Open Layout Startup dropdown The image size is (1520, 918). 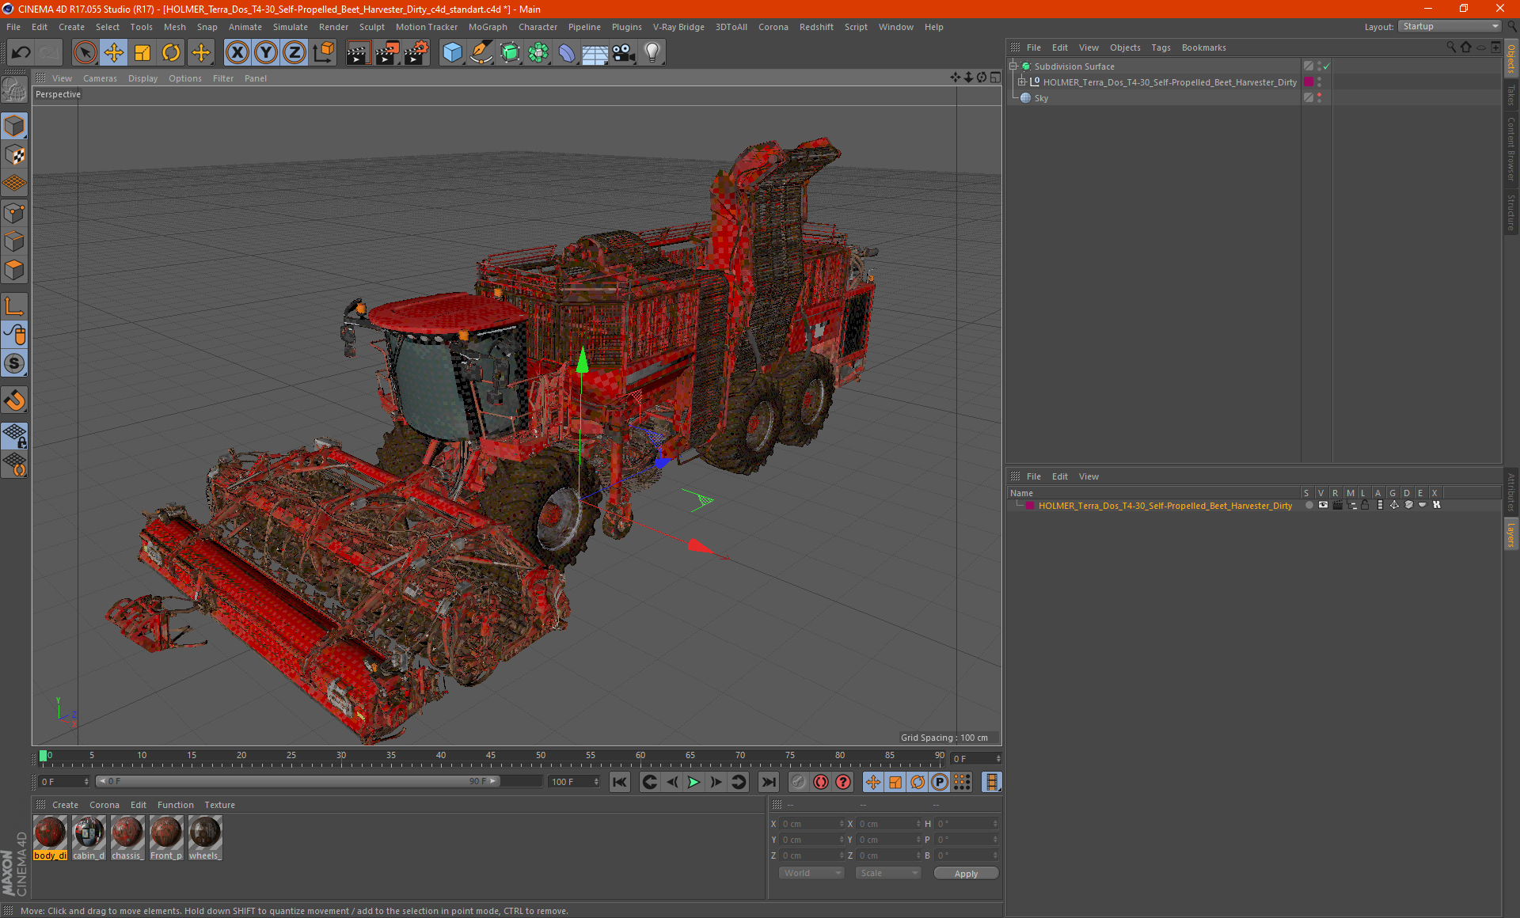tap(1450, 26)
